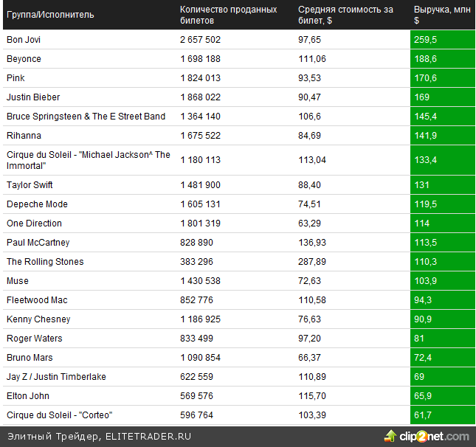Click the green 61,7 revenue cell
The height and width of the screenshot is (447, 476).
[441, 415]
